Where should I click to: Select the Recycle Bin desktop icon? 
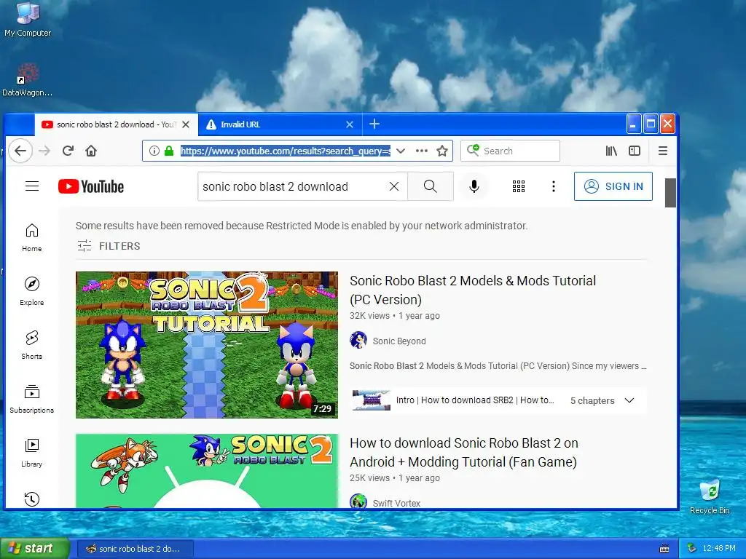pyautogui.click(x=710, y=496)
